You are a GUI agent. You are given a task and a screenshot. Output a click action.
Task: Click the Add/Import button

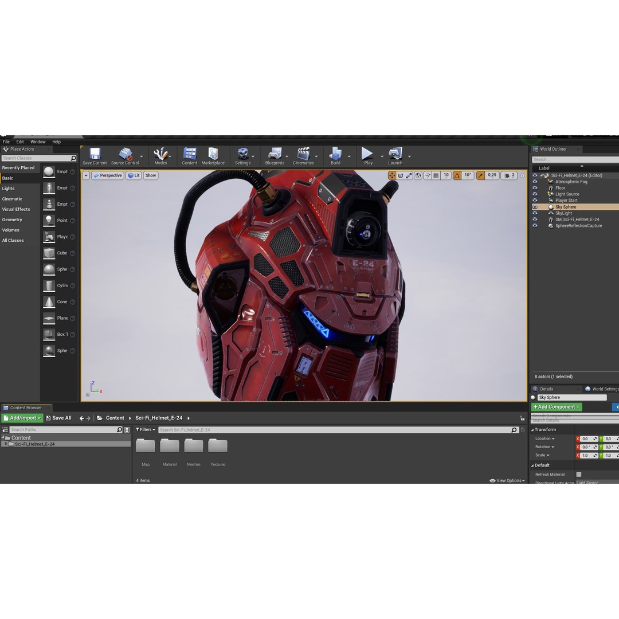[22, 418]
